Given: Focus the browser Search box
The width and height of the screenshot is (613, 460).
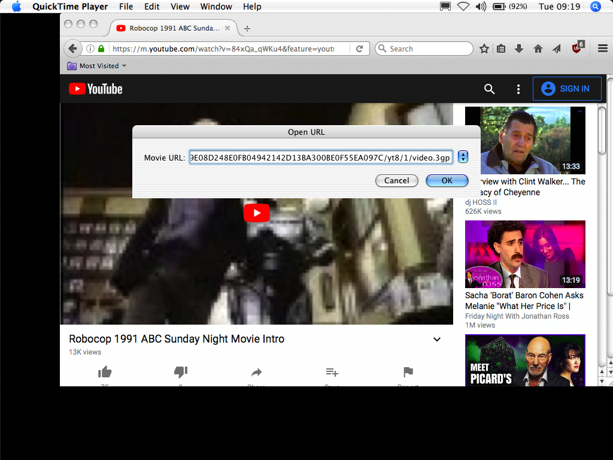Looking at the screenshot, I should tap(424, 49).
